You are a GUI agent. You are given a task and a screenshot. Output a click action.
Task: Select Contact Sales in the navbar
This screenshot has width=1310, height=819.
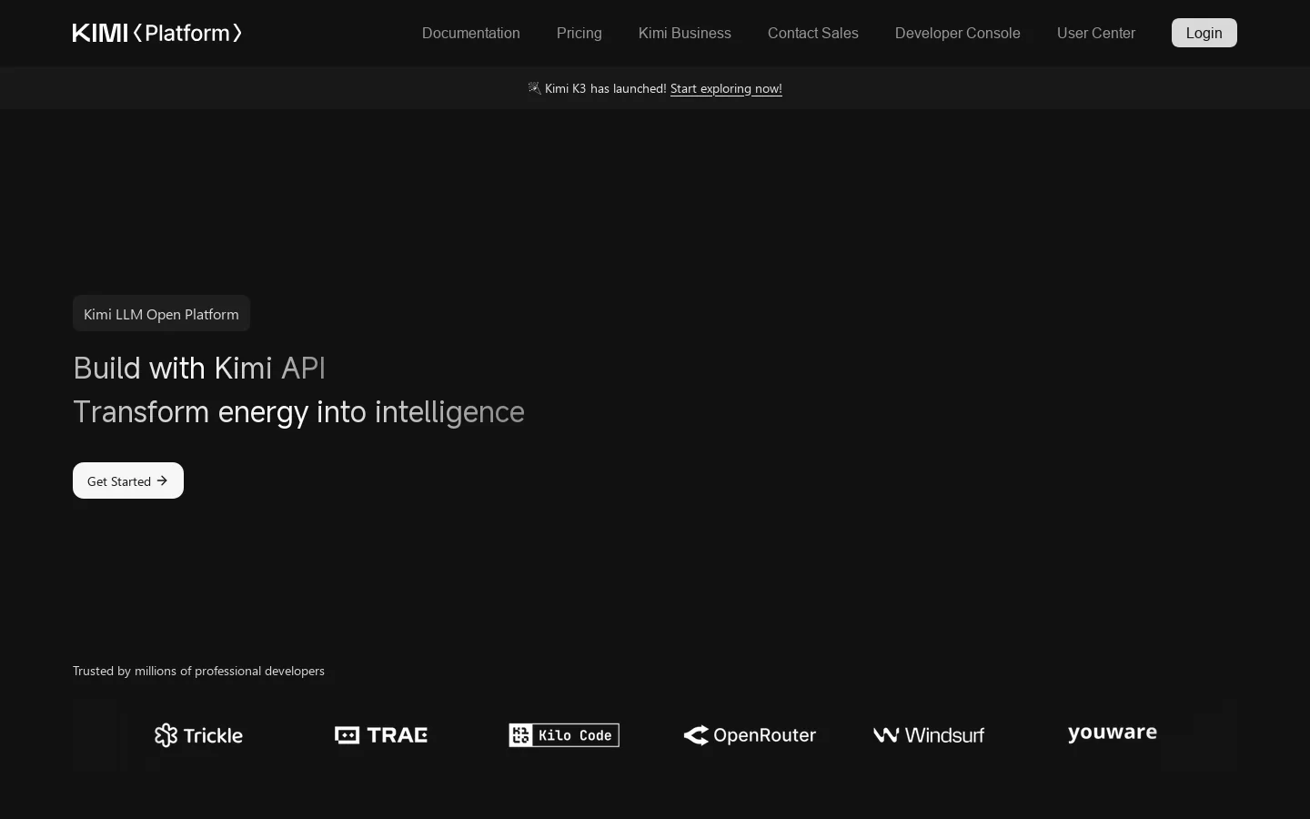[813, 33]
